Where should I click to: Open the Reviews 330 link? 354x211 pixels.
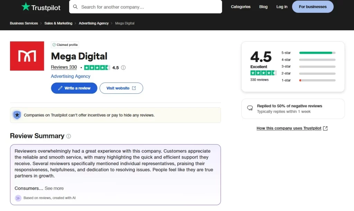[x=64, y=67]
